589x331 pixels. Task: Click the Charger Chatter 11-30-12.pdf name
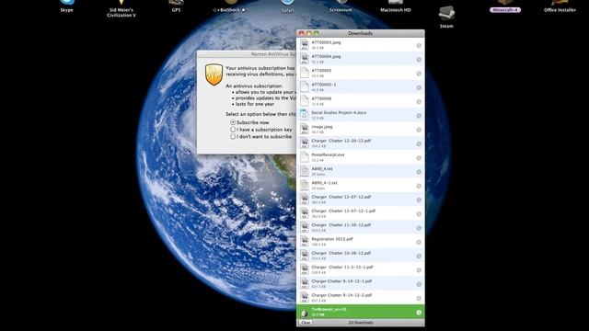pyautogui.click(x=341, y=224)
